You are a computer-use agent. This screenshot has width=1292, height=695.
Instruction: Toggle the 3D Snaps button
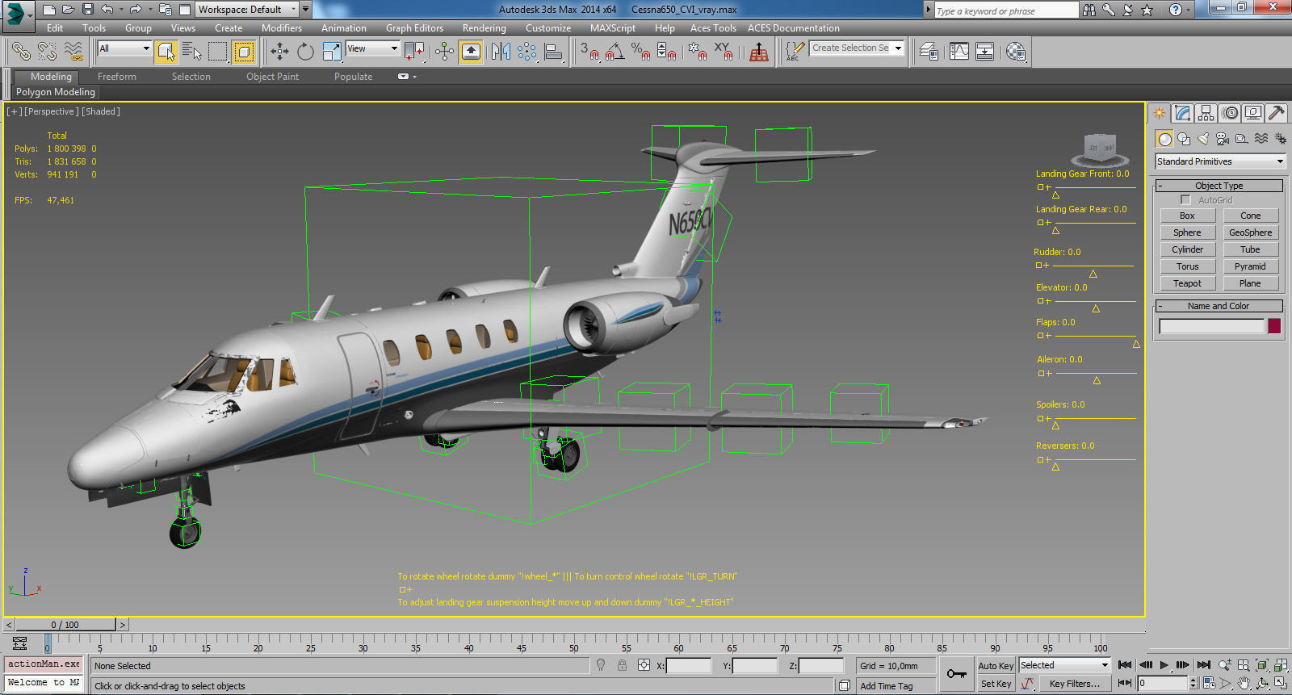[589, 52]
